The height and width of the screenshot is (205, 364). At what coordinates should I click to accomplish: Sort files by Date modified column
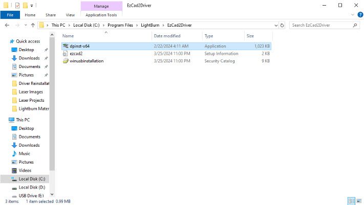[x=167, y=36]
